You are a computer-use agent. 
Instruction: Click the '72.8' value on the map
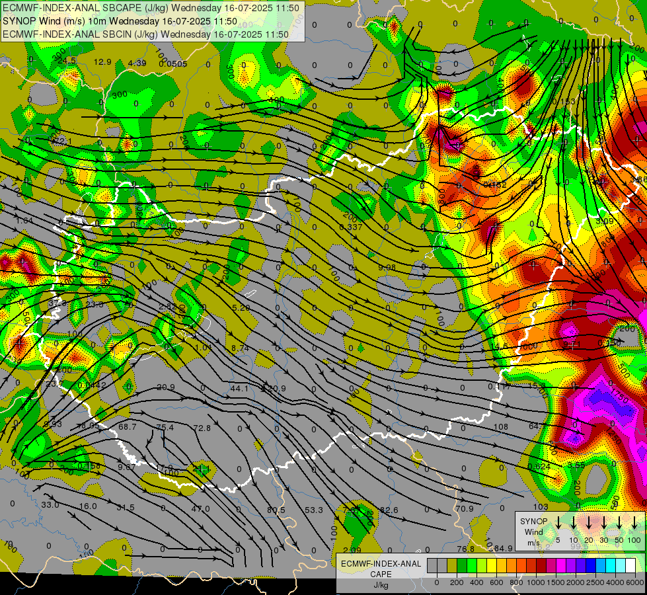202,428
